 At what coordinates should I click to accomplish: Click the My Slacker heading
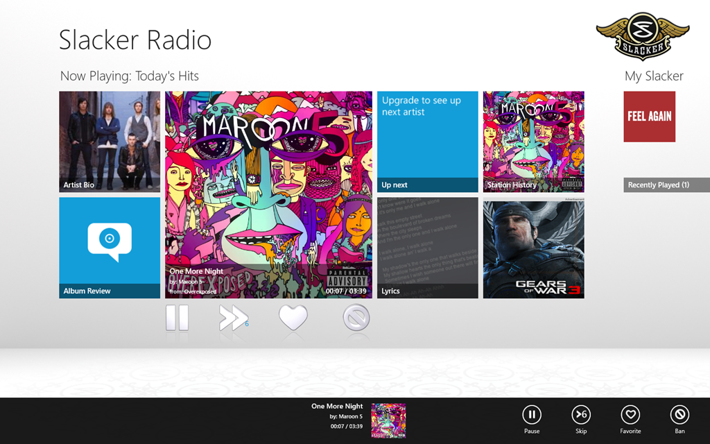(x=654, y=76)
